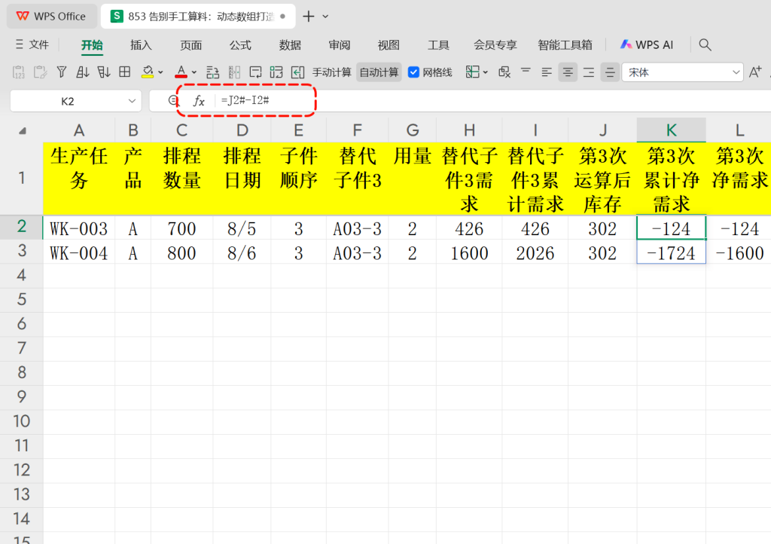Screen dimensions: 771x544
Task: Click cell showing 2026
Action: coord(535,252)
